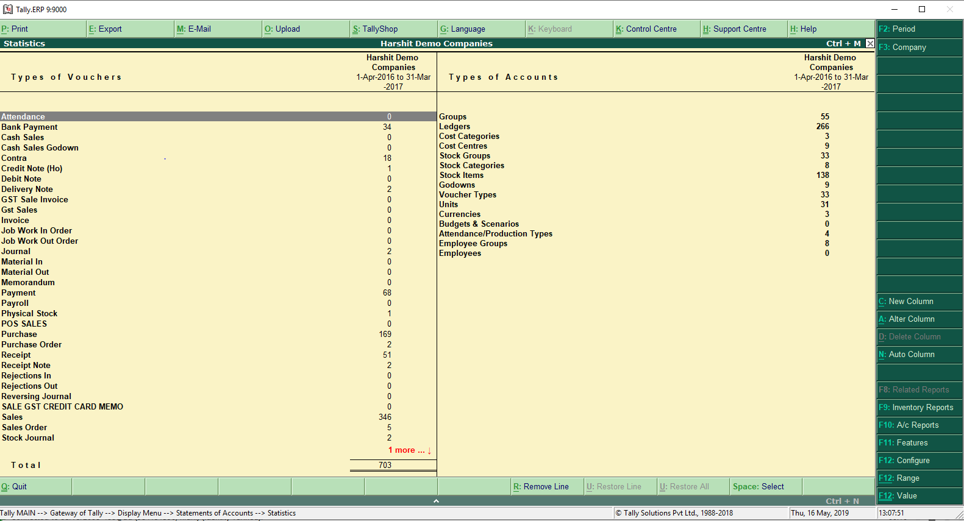Select the Ledgers account type
The image size is (964, 521).
tap(656, 126)
